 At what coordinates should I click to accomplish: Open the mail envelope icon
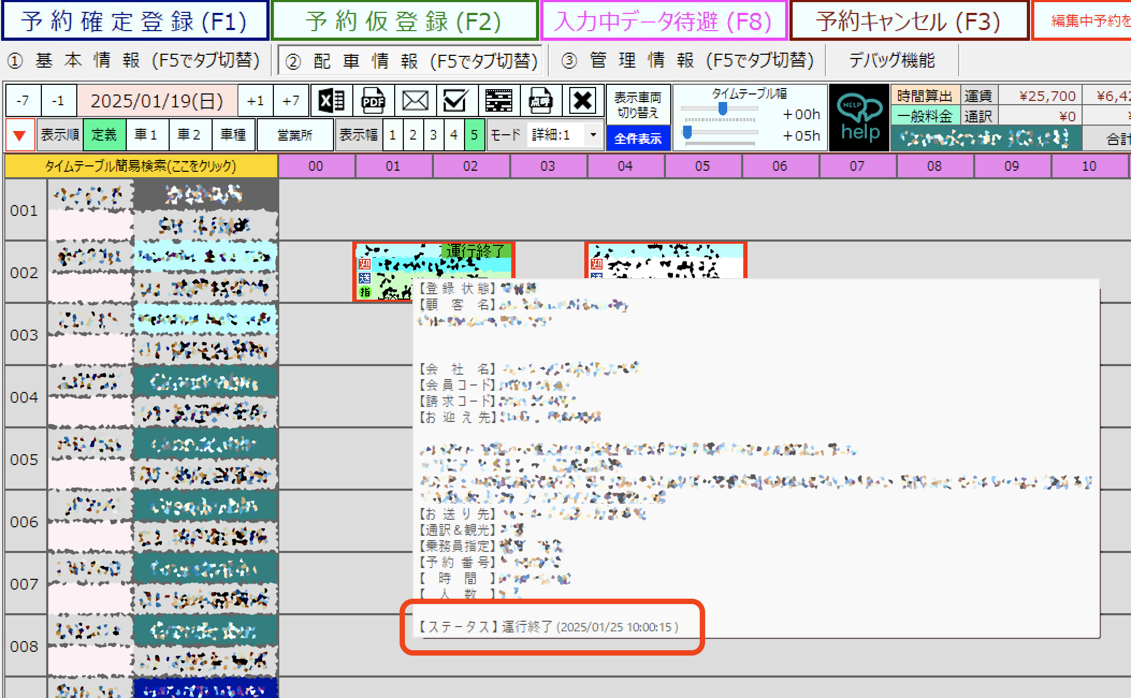tap(415, 100)
